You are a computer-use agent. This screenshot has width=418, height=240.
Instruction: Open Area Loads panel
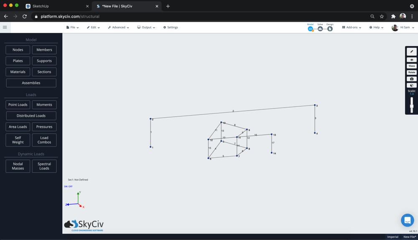(x=18, y=126)
